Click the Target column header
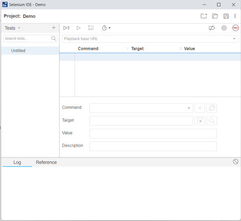Image resolution: width=241 pixels, height=221 pixels. click(137, 49)
